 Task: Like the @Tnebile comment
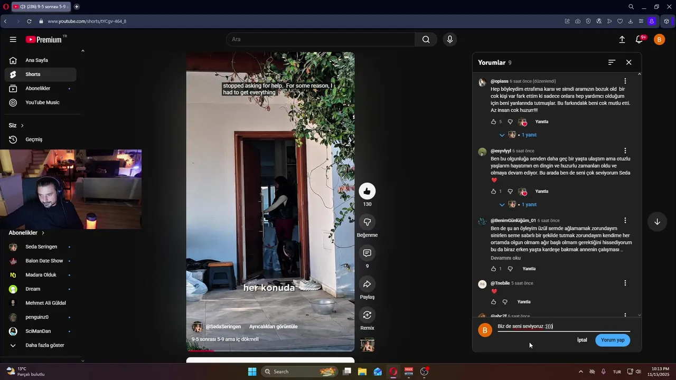pos(494,302)
